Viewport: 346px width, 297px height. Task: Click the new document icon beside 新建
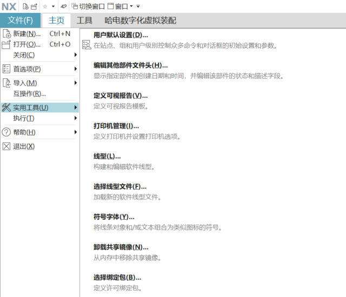pos(6,33)
